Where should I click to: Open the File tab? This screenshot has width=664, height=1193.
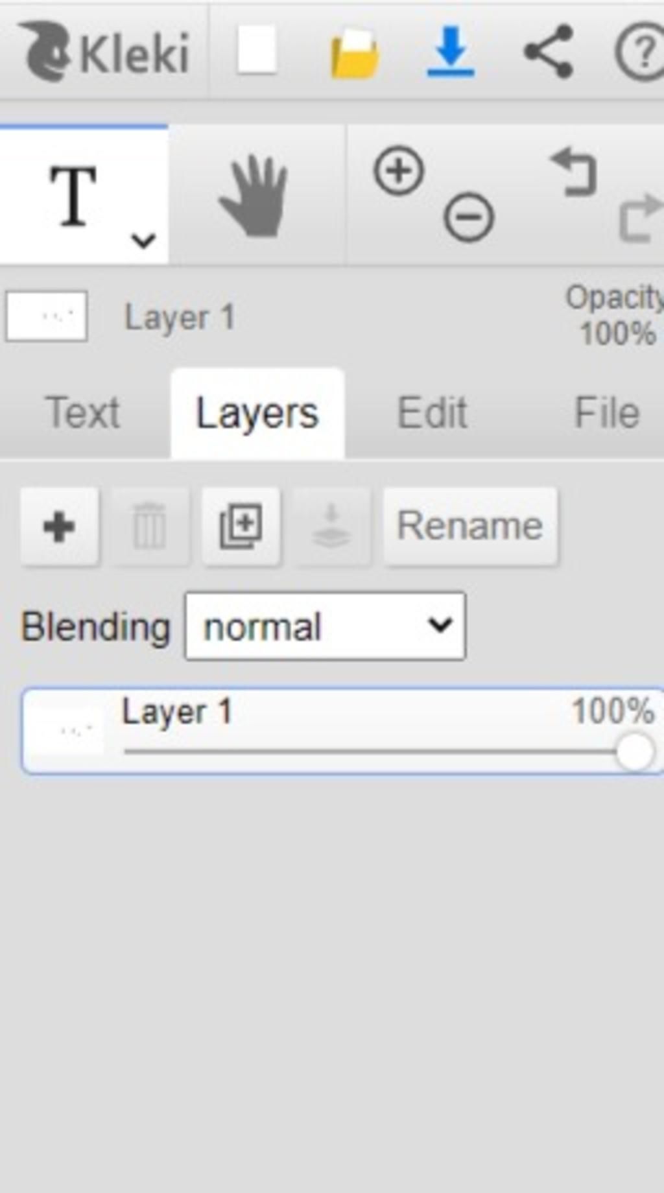[x=607, y=412]
